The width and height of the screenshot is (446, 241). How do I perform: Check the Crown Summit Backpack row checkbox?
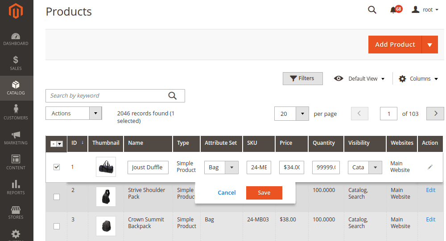click(x=57, y=226)
